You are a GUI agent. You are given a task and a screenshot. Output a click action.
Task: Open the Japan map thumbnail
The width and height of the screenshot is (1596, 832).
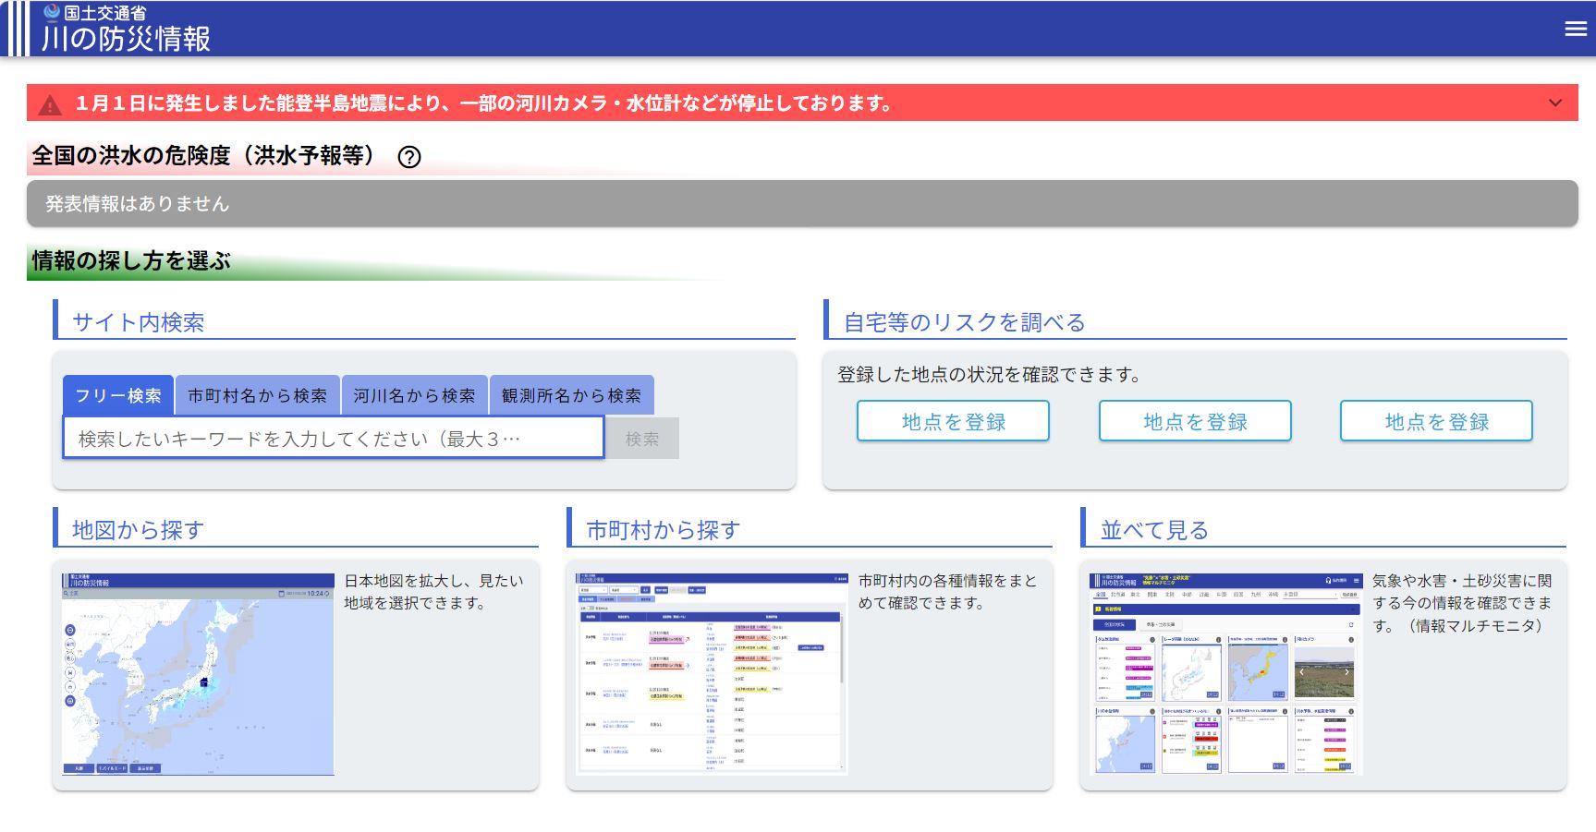198,674
